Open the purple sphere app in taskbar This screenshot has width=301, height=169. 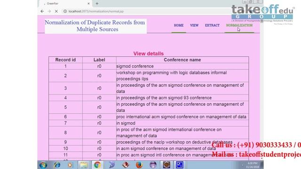point(153,165)
